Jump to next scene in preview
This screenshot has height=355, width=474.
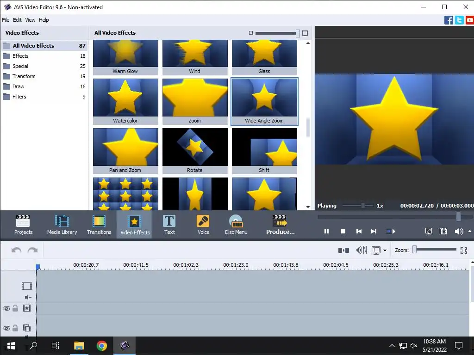click(391, 232)
